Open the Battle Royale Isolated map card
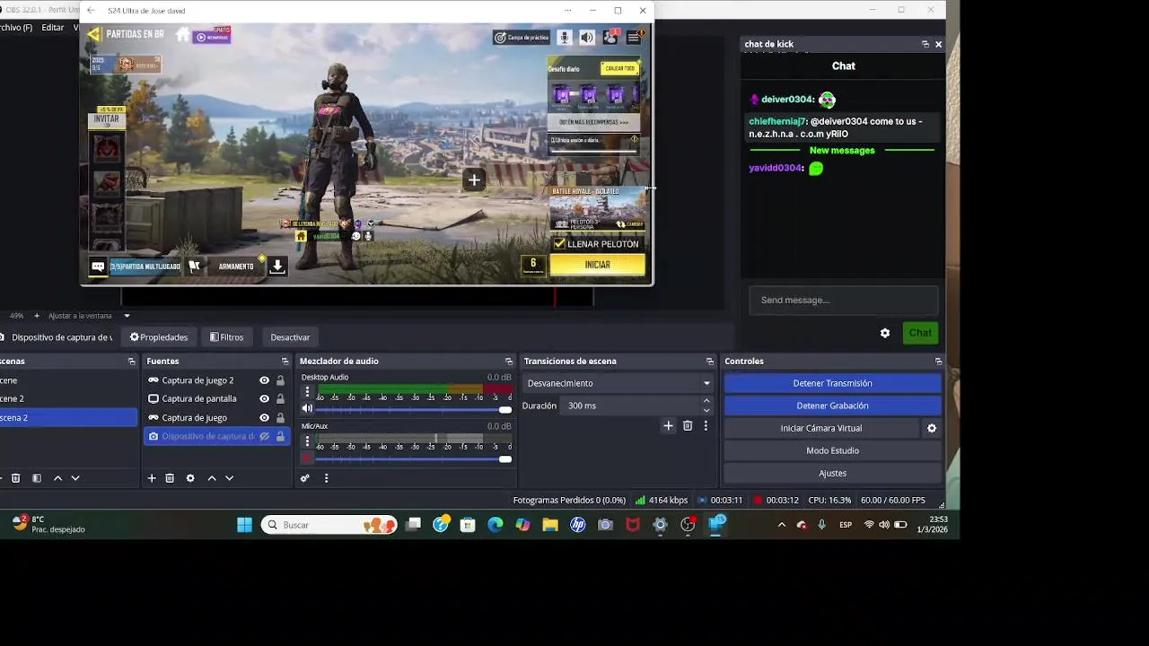Image resolution: width=1149 pixels, height=646 pixels. [597, 210]
